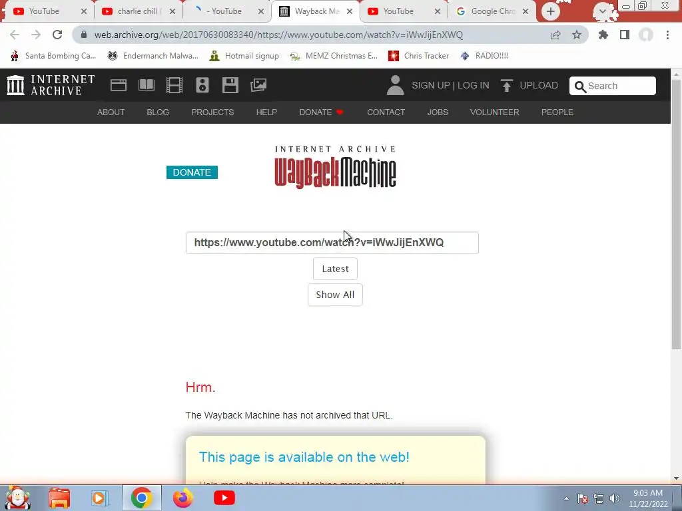The width and height of the screenshot is (682, 511).
Task: Open the Audio speaker icon in header
Action: pyautogui.click(x=202, y=85)
